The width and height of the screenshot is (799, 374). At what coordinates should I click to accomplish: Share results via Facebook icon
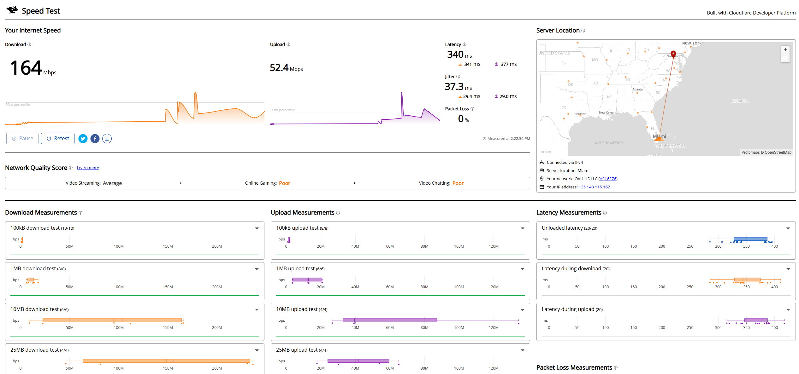(x=95, y=139)
